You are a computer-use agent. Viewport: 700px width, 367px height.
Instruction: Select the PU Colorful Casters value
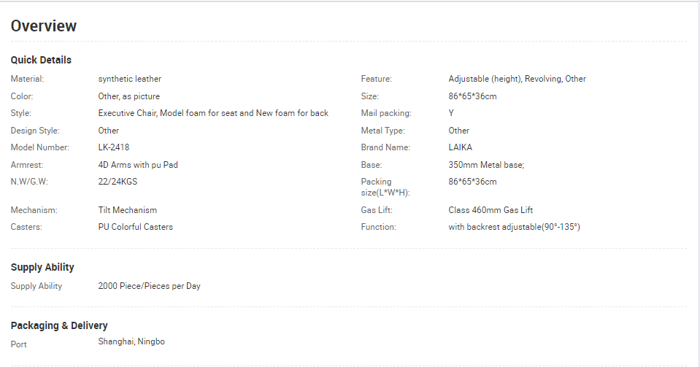tap(135, 227)
